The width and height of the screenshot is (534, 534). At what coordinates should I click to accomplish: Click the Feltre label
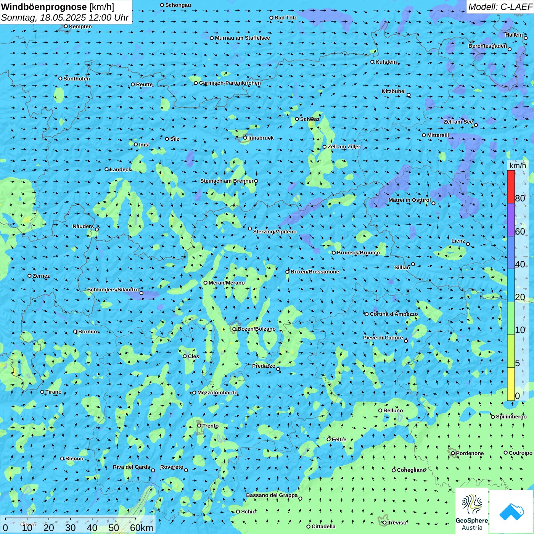tap(339, 439)
